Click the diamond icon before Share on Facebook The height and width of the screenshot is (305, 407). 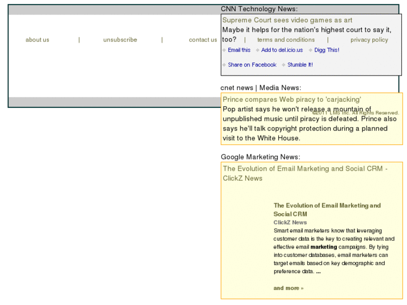coord(224,65)
